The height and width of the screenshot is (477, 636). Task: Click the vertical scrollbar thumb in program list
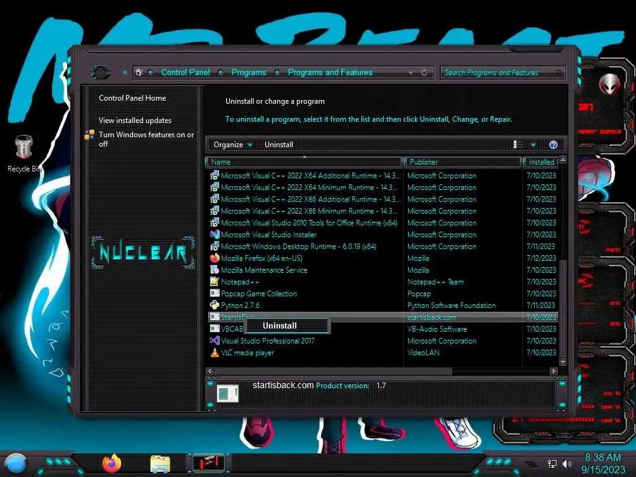563,308
